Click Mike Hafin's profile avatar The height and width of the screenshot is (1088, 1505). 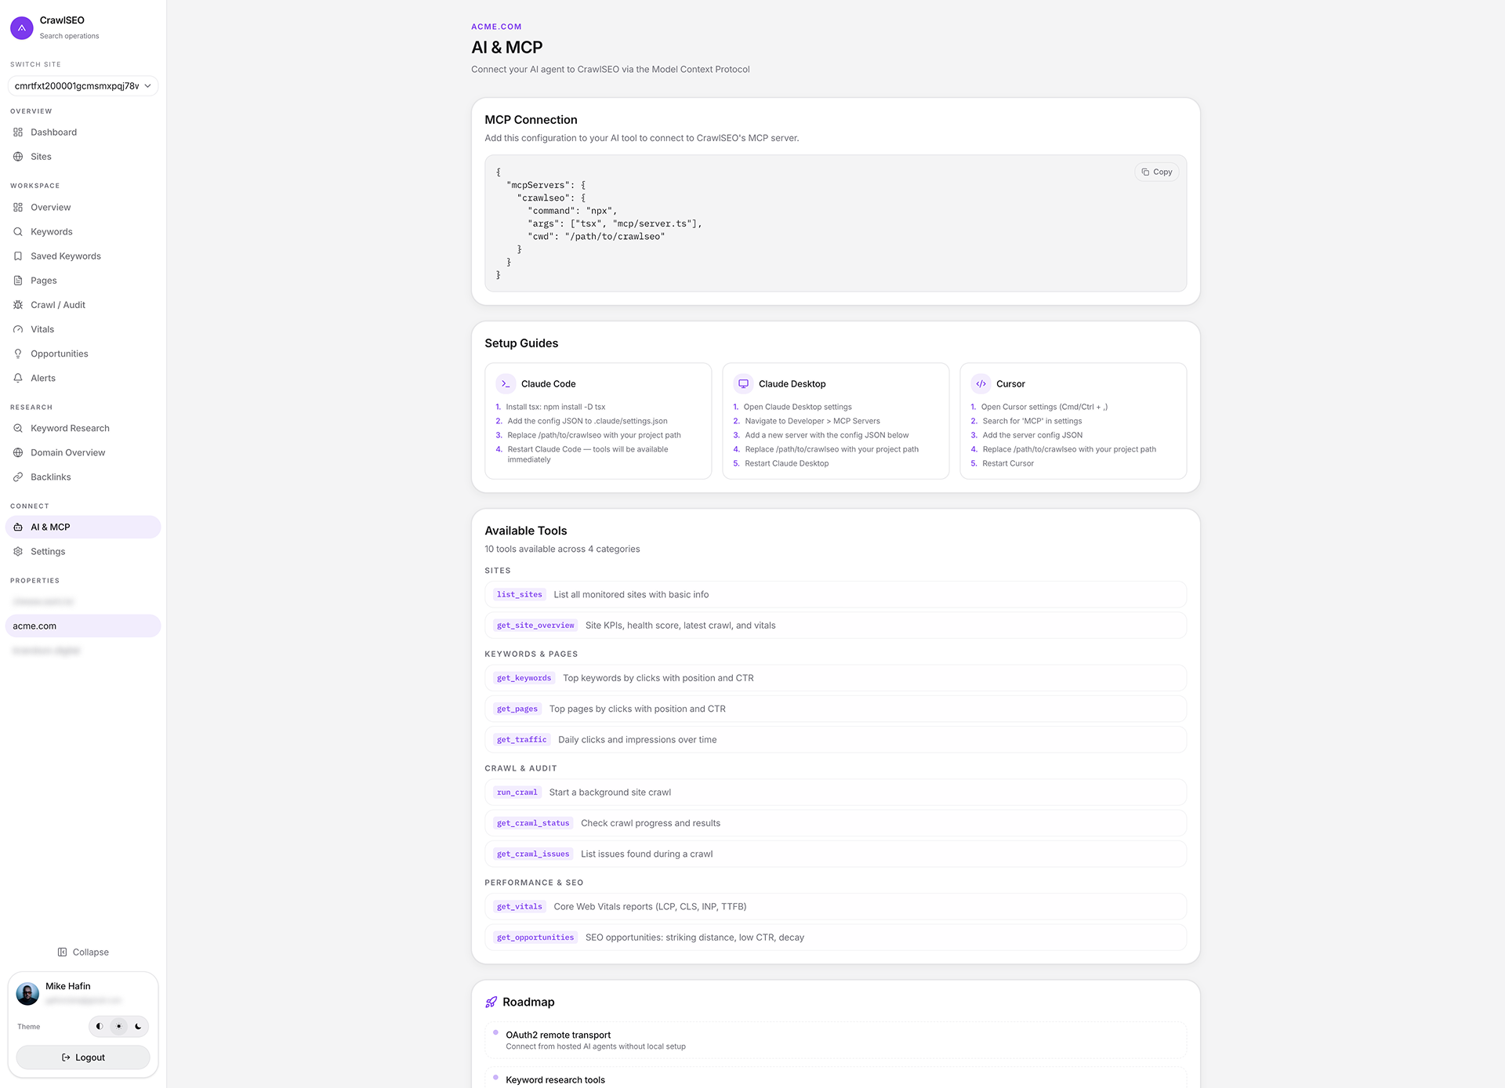tap(27, 994)
